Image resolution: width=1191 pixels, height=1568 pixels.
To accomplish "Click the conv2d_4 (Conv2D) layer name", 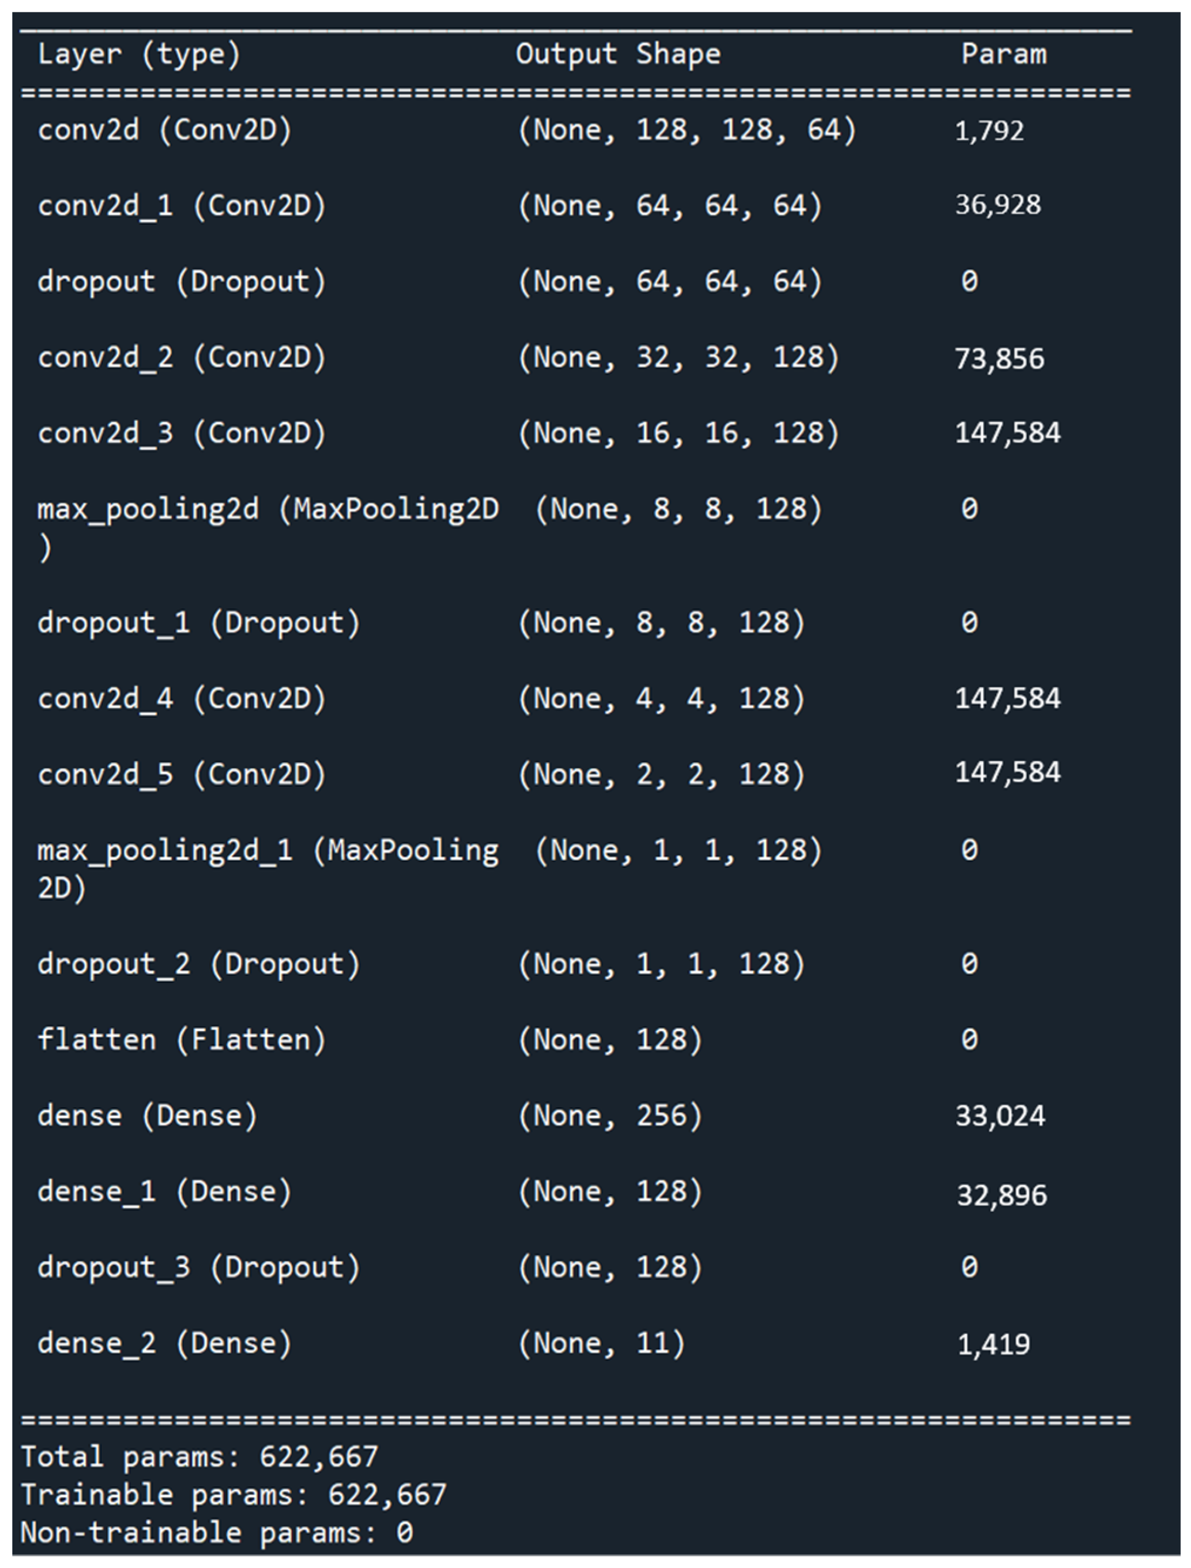I will click(181, 699).
